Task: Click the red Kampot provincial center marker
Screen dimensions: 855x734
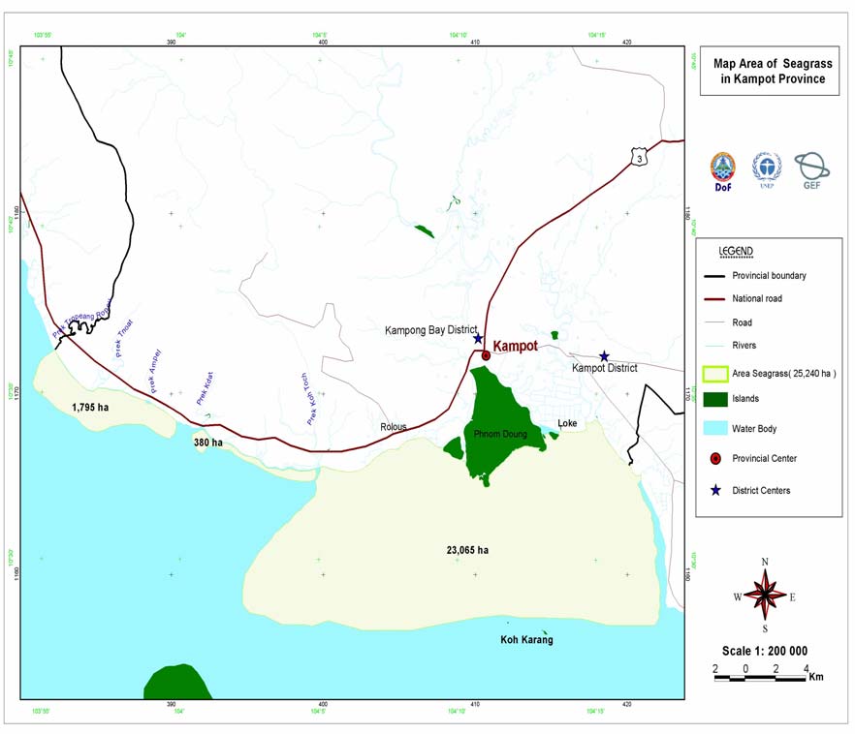Action: pos(486,355)
